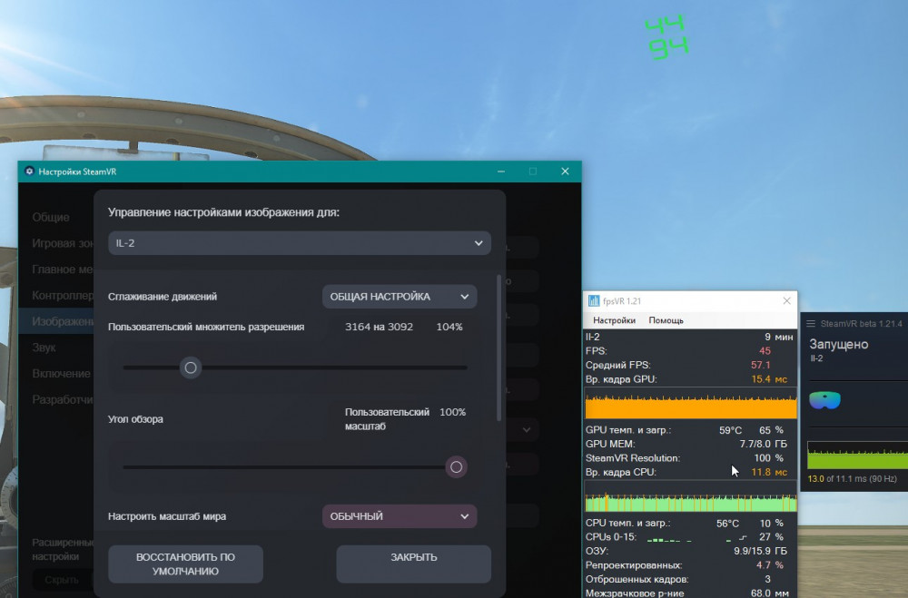The height and width of the screenshot is (598, 908).
Task: Minimize the SteamVR settings window
Action: [501, 172]
